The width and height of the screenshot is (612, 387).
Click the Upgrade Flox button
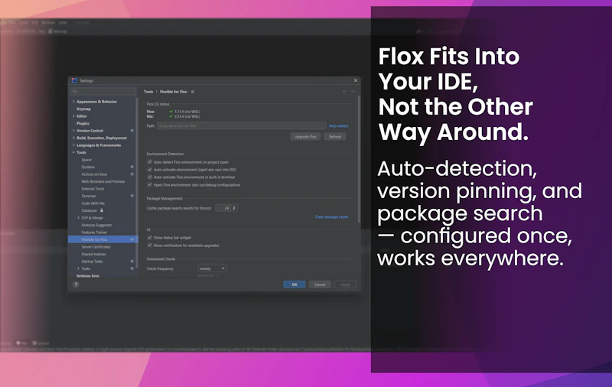click(x=305, y=137)
